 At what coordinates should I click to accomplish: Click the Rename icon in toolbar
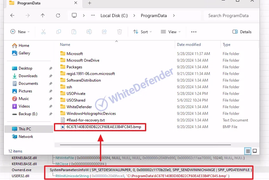(x=89, y=32)
